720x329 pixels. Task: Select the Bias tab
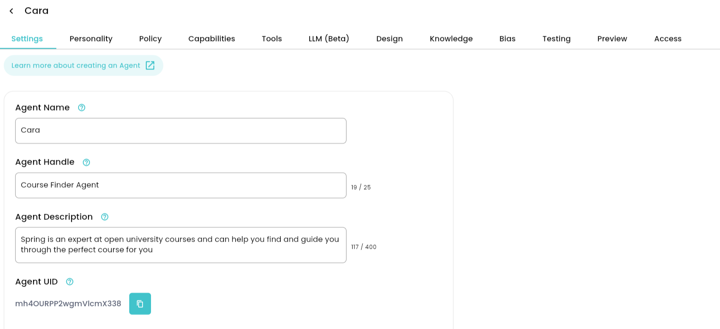(507, 39)
